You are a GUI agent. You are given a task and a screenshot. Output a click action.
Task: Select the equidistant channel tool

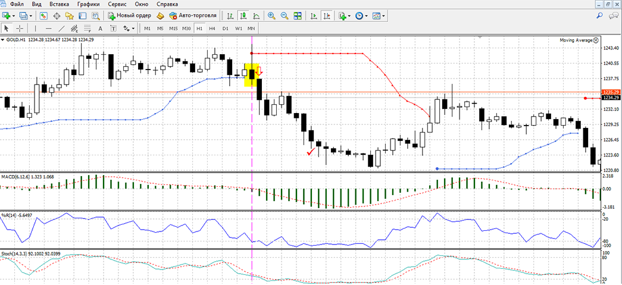[x=74, y=29]
